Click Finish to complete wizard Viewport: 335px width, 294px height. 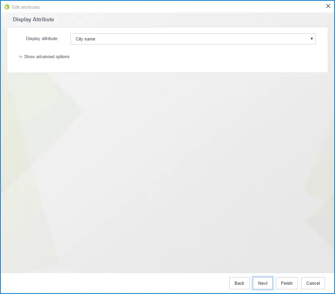pos(287,283)
